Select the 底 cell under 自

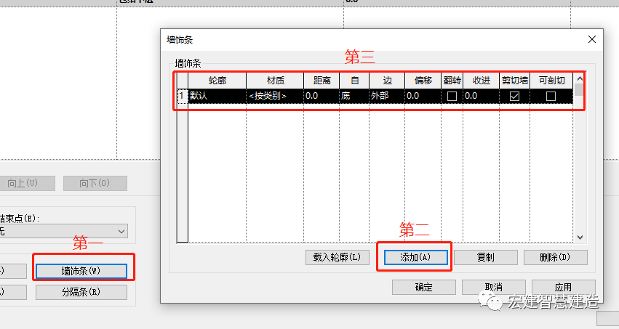pos(354,96)
